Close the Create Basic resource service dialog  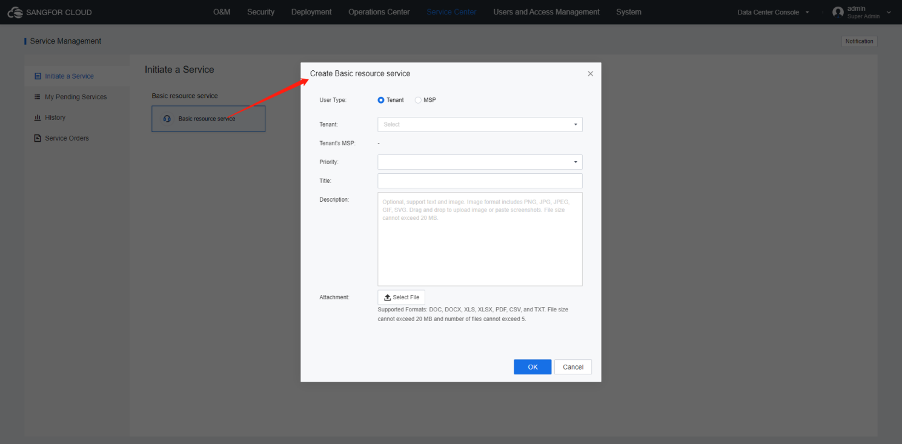pyautogui.click(x=591, y=74)
